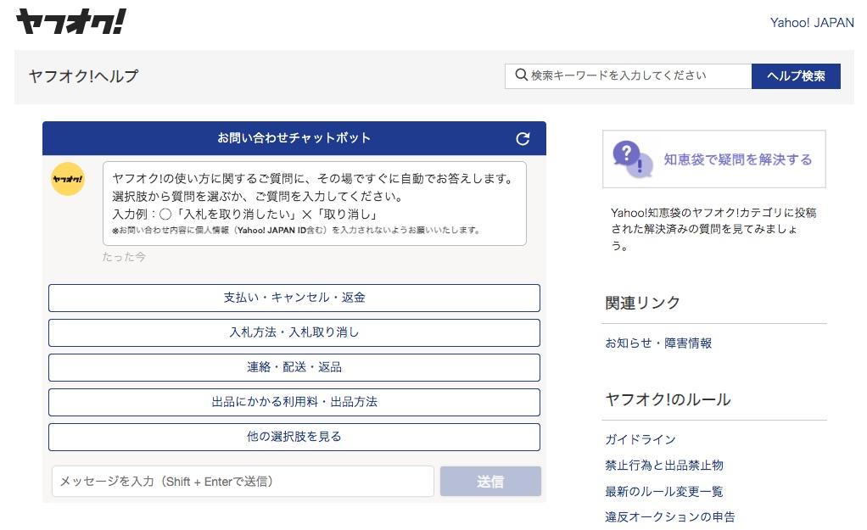Click the 送信 send button
Image resolution: width=867 pixels, height=530 pixels.
point(490,482)
